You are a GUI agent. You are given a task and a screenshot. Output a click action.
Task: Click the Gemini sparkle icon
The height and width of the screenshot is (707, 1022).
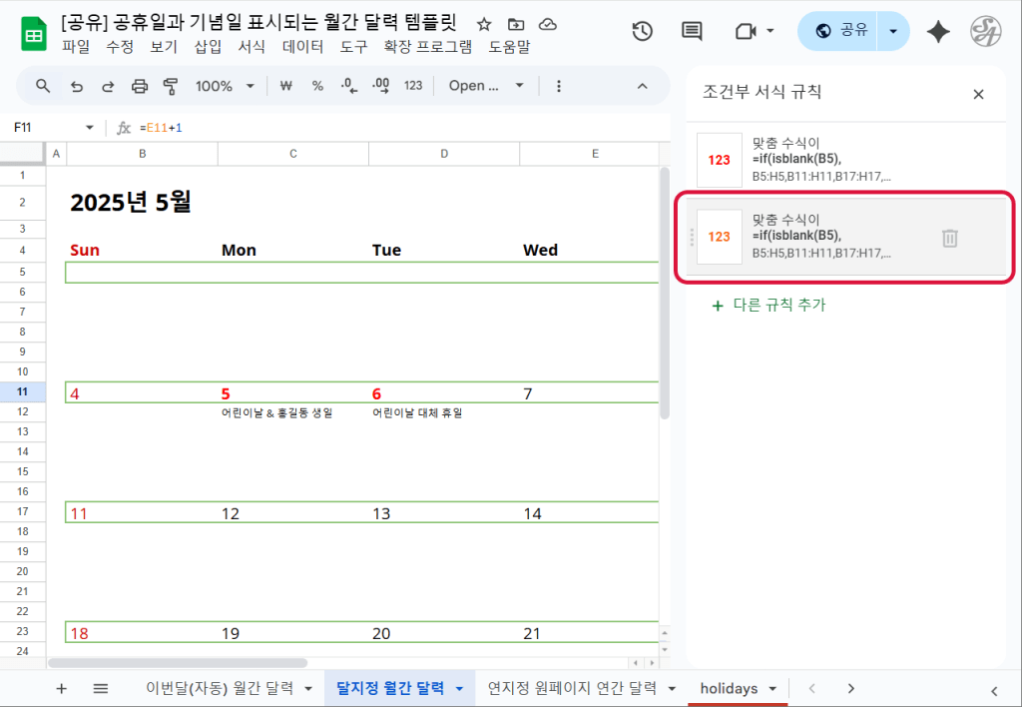938,31
